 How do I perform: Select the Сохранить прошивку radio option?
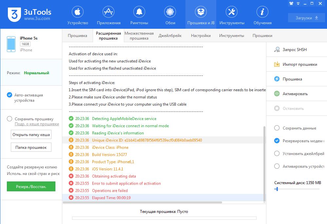coord(10,119)
